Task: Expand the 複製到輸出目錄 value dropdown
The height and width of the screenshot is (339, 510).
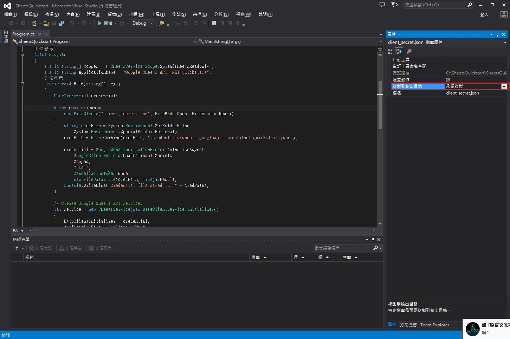Action: coord(504,86)
